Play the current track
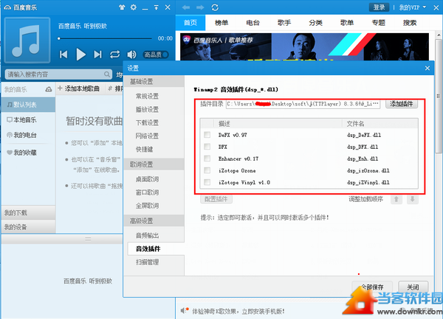The height and width of the screenshot is (319, 443). [x=80, y=55]
